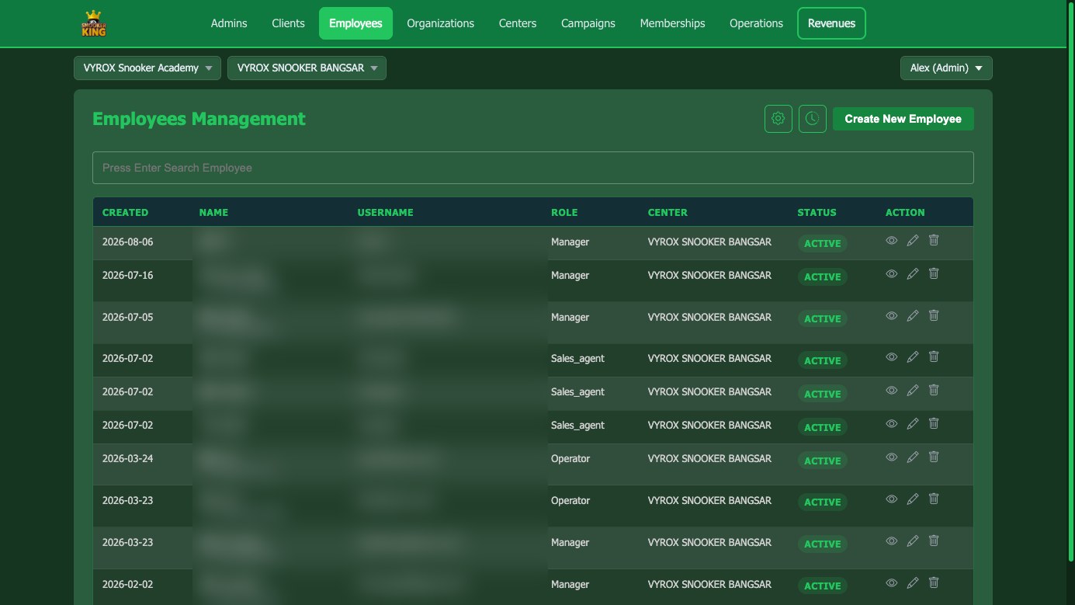
Task: Click the ROLE column header
Action: pyautogui.click(x=564, y=212)
